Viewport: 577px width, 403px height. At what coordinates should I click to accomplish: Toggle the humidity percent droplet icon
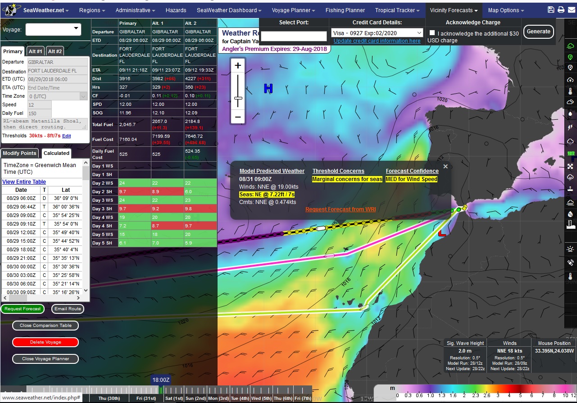570,214
